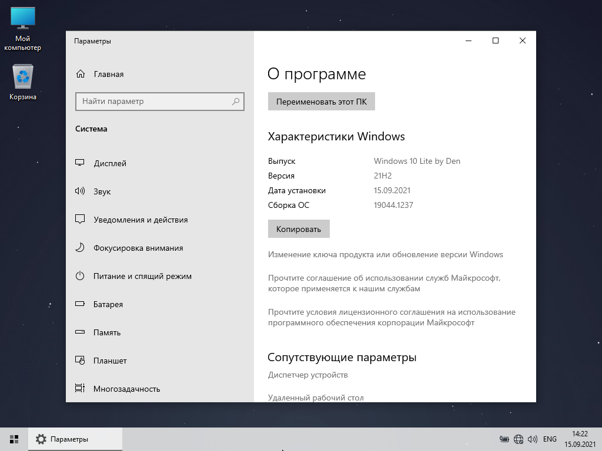602x451 pixels.
Task: Click Переименовать этот ПК button
Action: click(x=322, y=102)
